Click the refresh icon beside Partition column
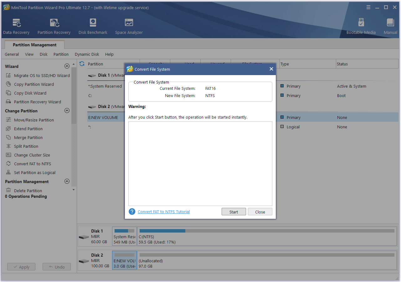Screen dimensions: 401x282 pos(82,64)
